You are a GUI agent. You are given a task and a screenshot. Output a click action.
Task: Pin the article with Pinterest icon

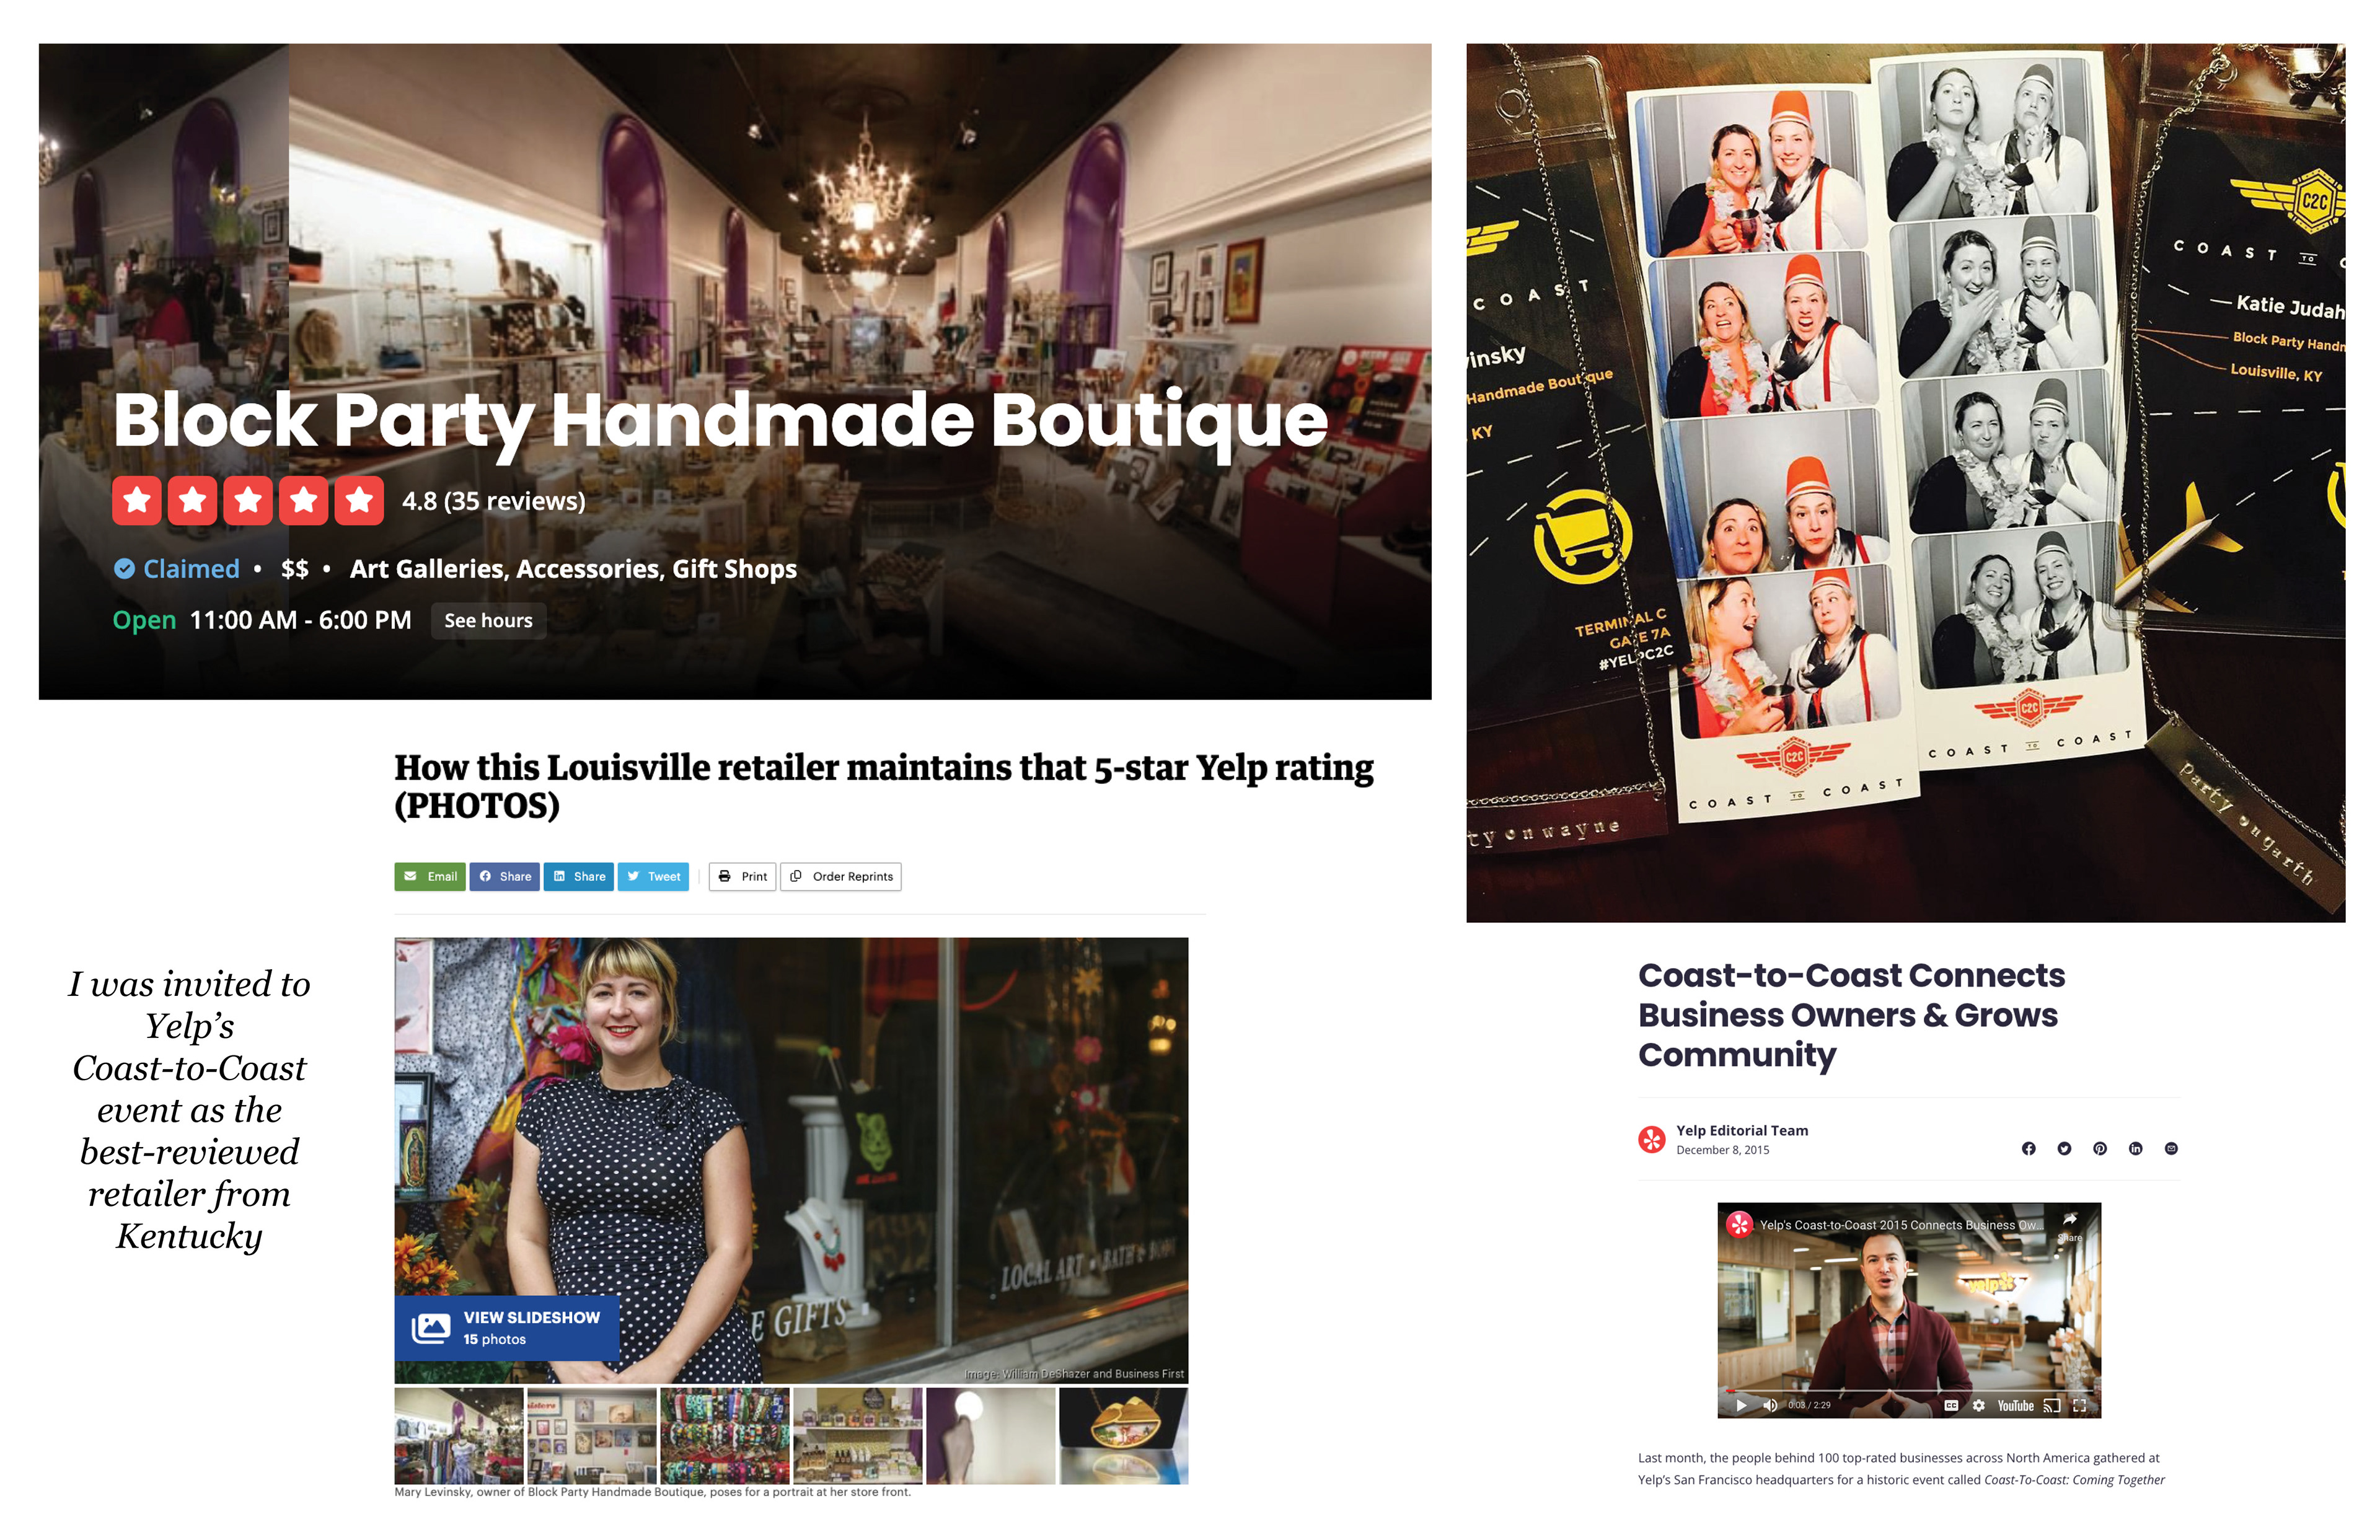click(x=2100, y=1148)
